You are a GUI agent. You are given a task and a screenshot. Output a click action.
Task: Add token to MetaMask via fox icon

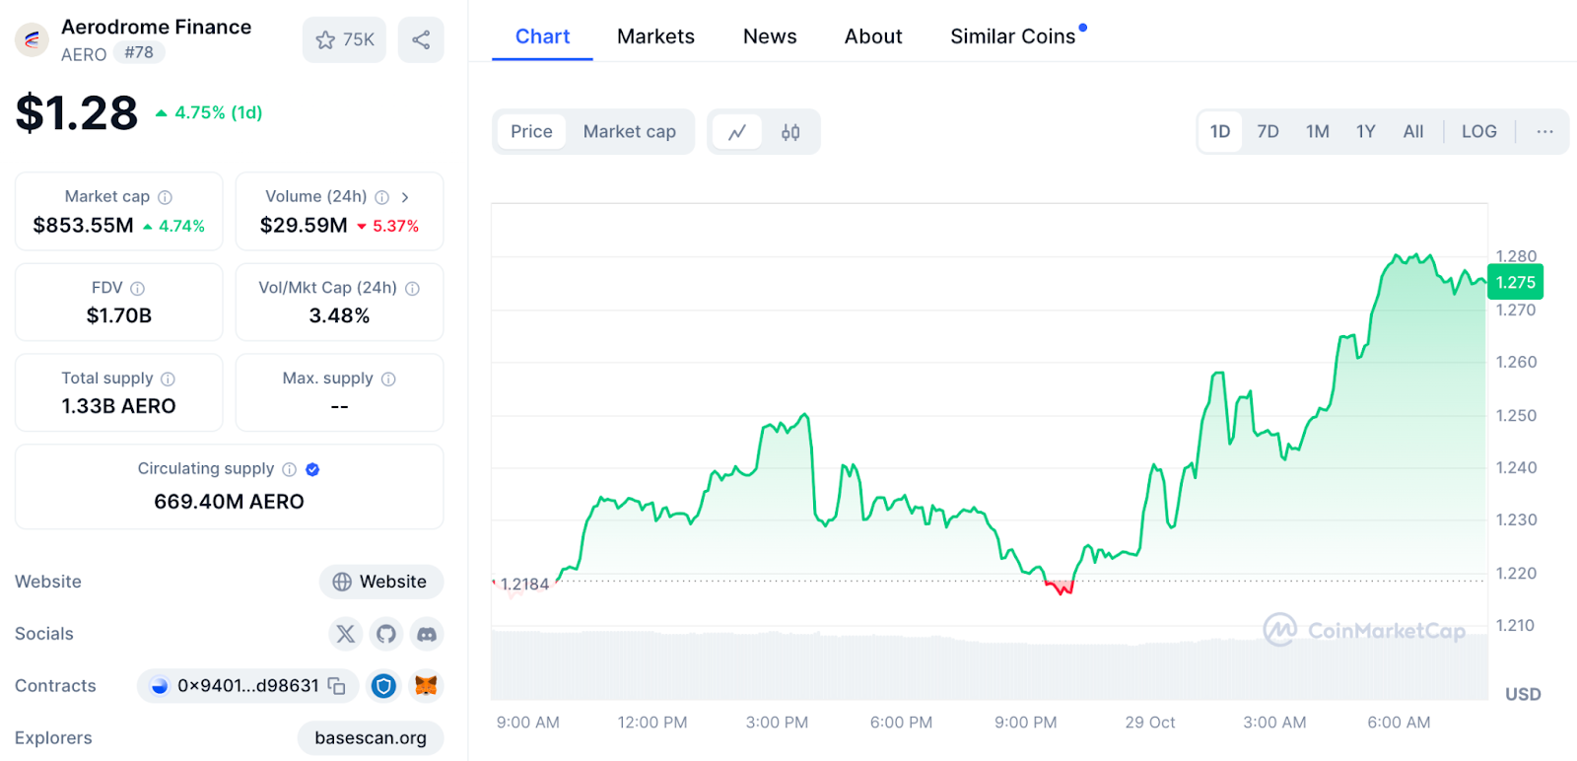pos(426,686)
